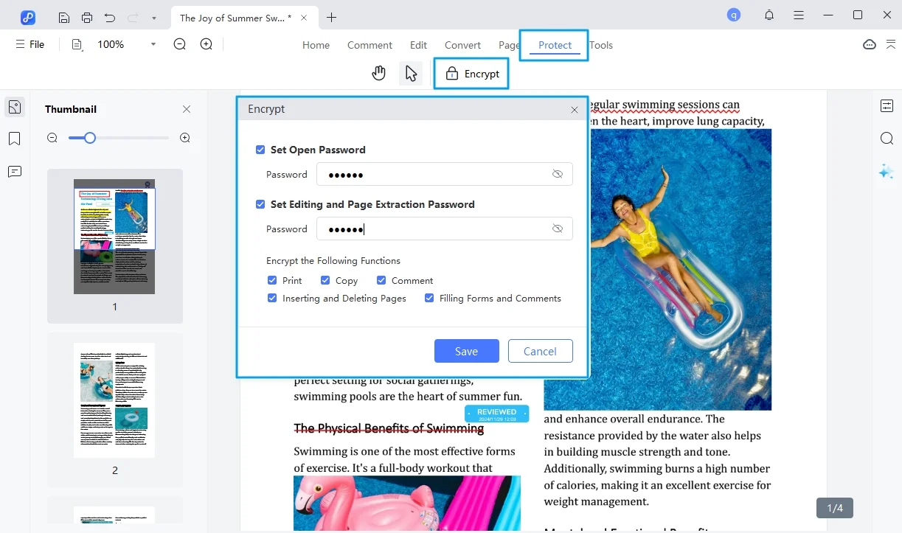
Task: Toggle the Comment restriction checkbox
Action: [x=381, y=280]
